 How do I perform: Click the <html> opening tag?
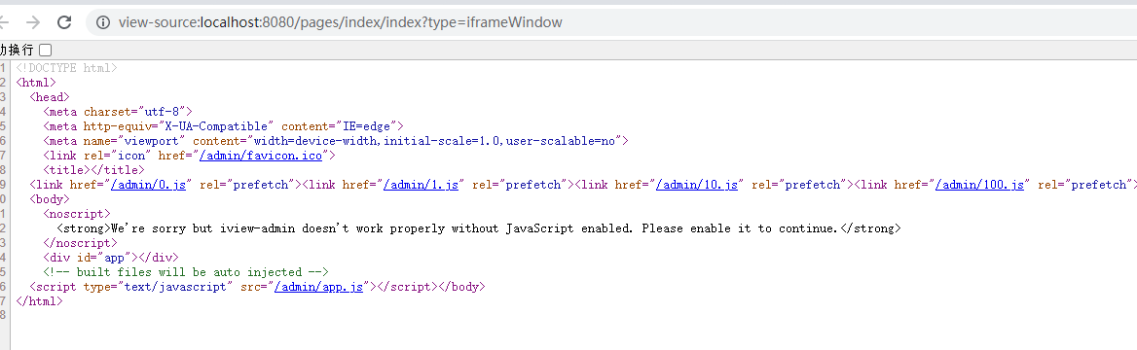tap(35, 82)
